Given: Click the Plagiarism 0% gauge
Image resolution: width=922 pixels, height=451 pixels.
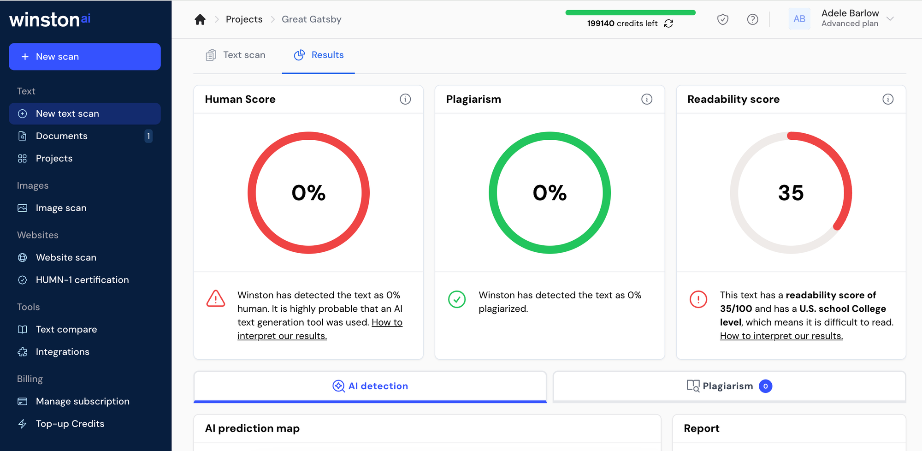Looking at the screenshot, I should tap(550, 193).
